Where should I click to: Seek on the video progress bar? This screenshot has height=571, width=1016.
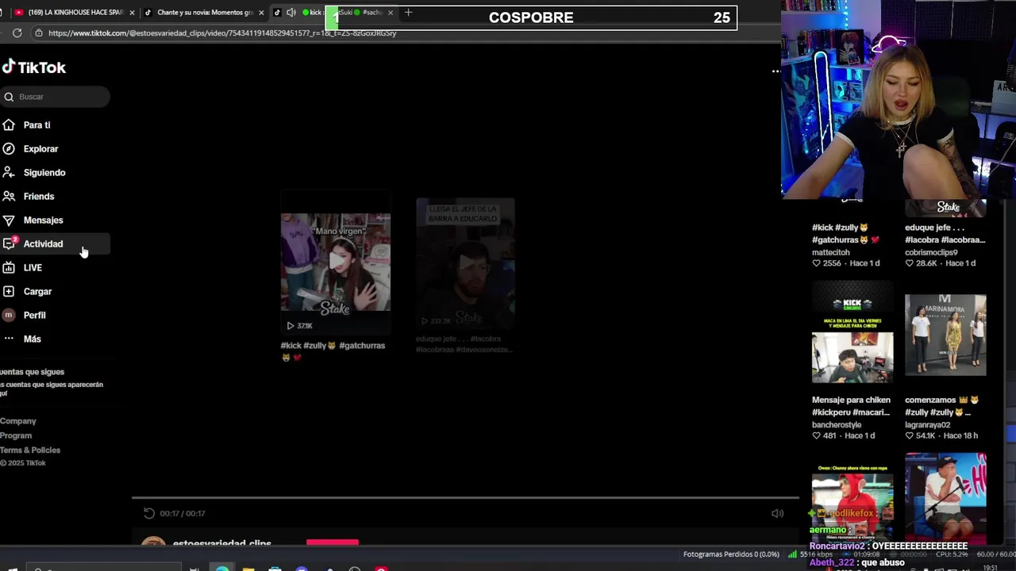pos(465,498)
